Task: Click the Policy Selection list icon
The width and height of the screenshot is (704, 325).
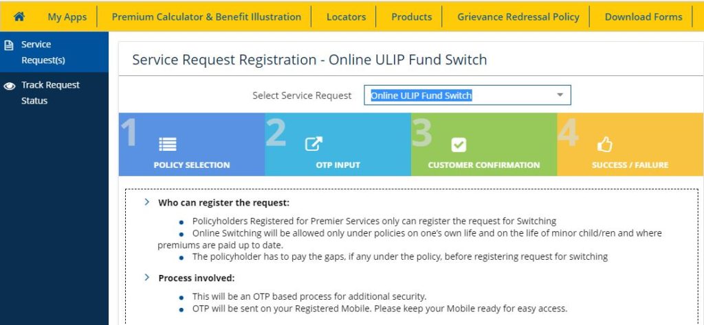Action: (168, 144)
